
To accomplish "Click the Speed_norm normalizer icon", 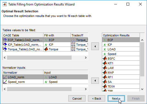I will [5, 82].
